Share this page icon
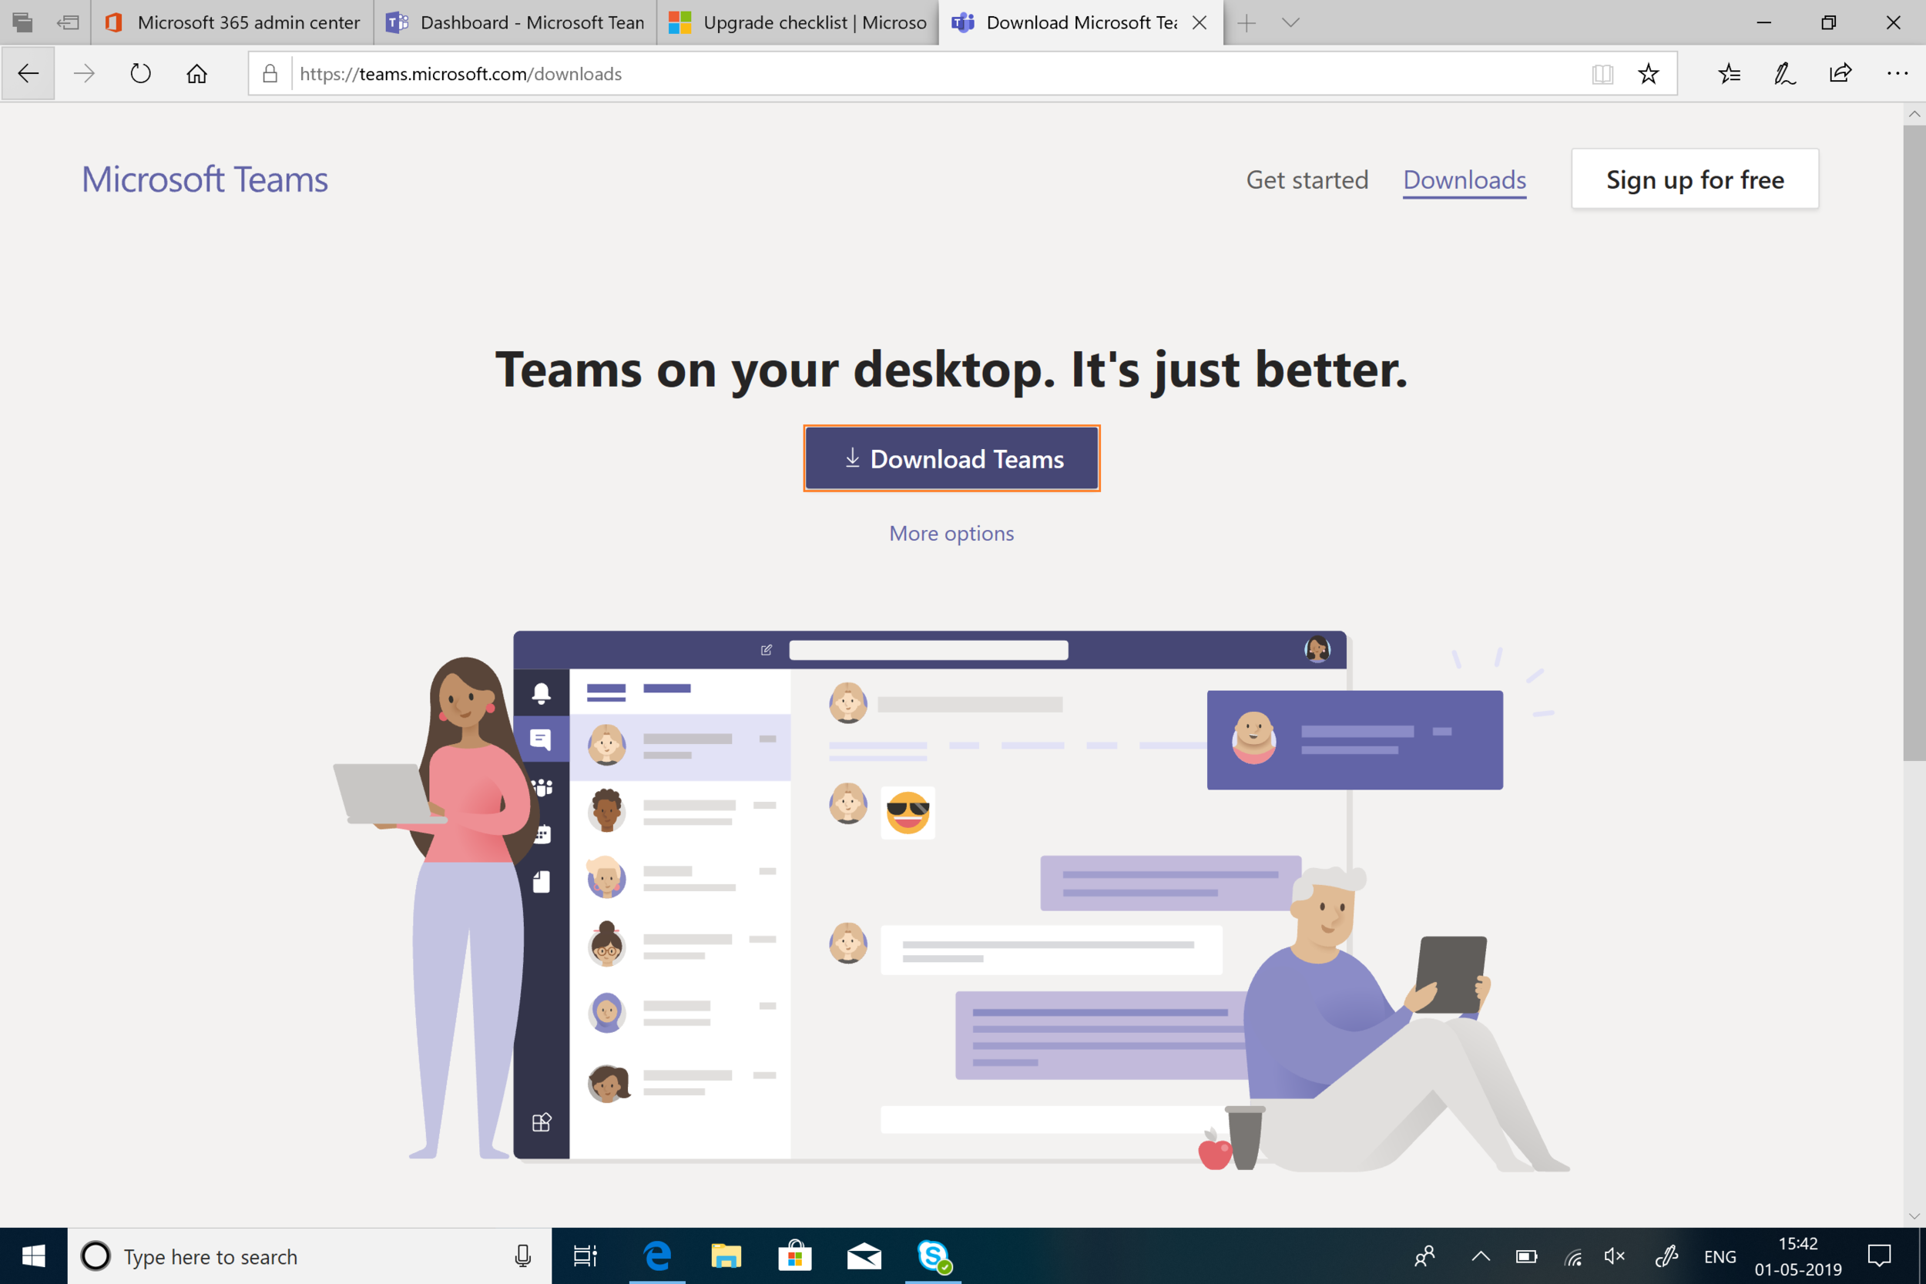 click(x=1840, y=74)
